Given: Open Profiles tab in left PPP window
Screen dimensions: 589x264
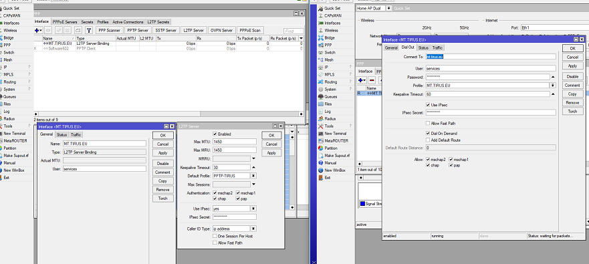Looking at the screenshot, I should click(x=102, y=22).
